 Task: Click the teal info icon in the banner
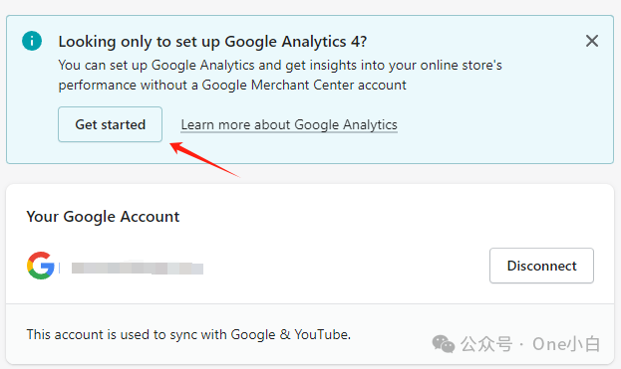pyautogui.click(x=32, y=41)
